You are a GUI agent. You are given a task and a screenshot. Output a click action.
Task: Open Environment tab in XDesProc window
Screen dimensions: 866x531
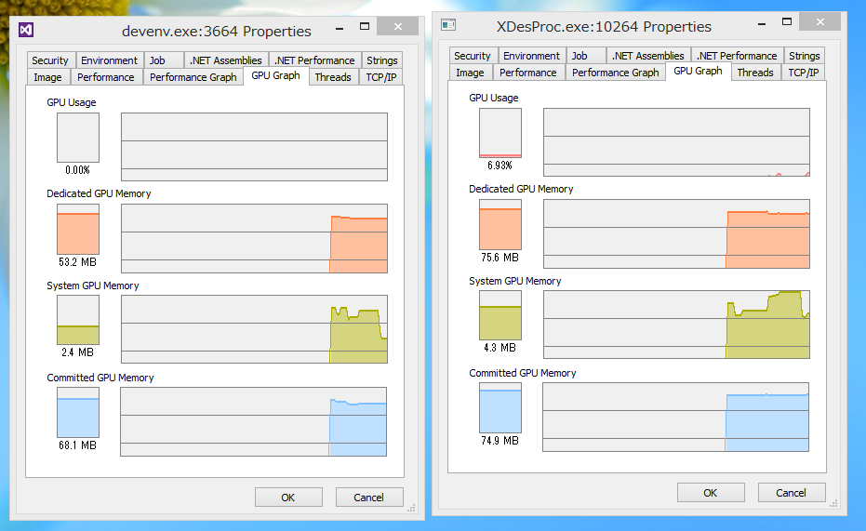(531, 56)
